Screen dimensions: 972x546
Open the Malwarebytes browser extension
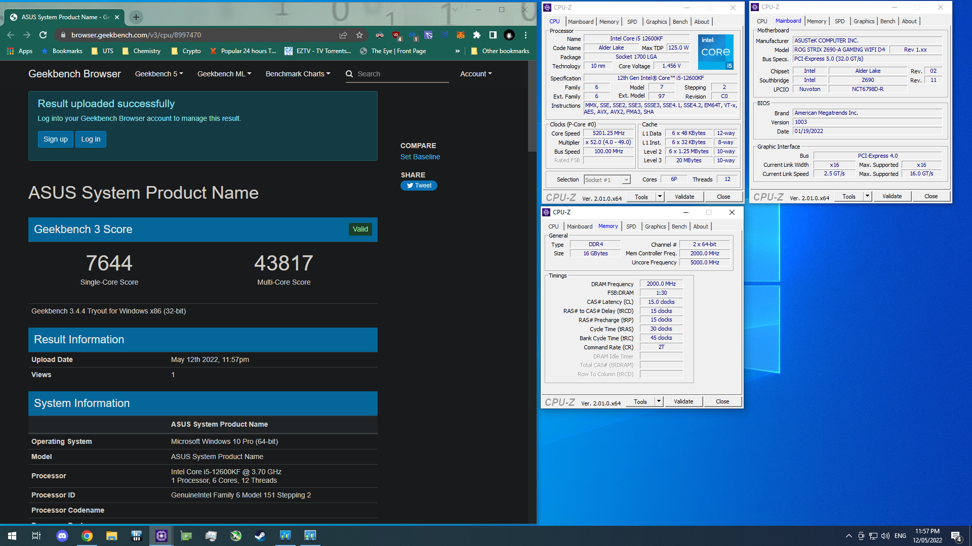click(x=413, y=35)
